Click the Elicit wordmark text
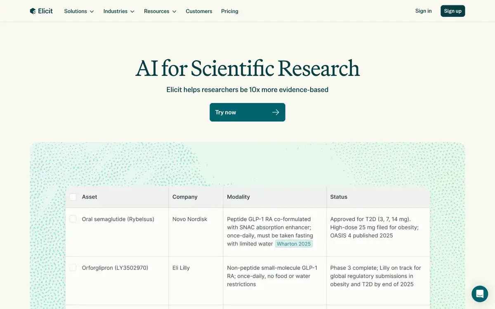 point(45,11)
